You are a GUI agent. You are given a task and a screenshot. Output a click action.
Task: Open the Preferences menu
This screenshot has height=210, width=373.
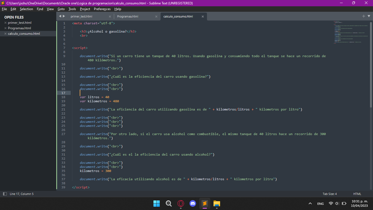click(102, 9)
